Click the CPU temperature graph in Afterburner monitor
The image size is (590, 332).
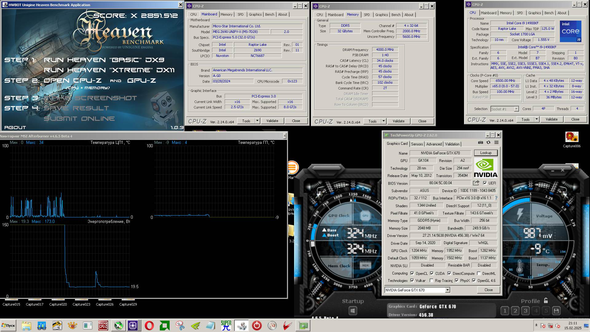click(x=69, y=181)
